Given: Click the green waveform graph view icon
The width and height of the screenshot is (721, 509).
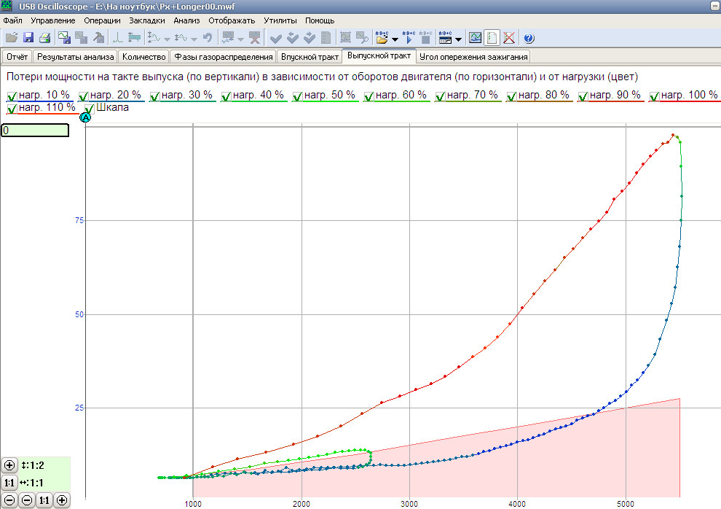Looking at the screenshot, I should tap(475, 38).
